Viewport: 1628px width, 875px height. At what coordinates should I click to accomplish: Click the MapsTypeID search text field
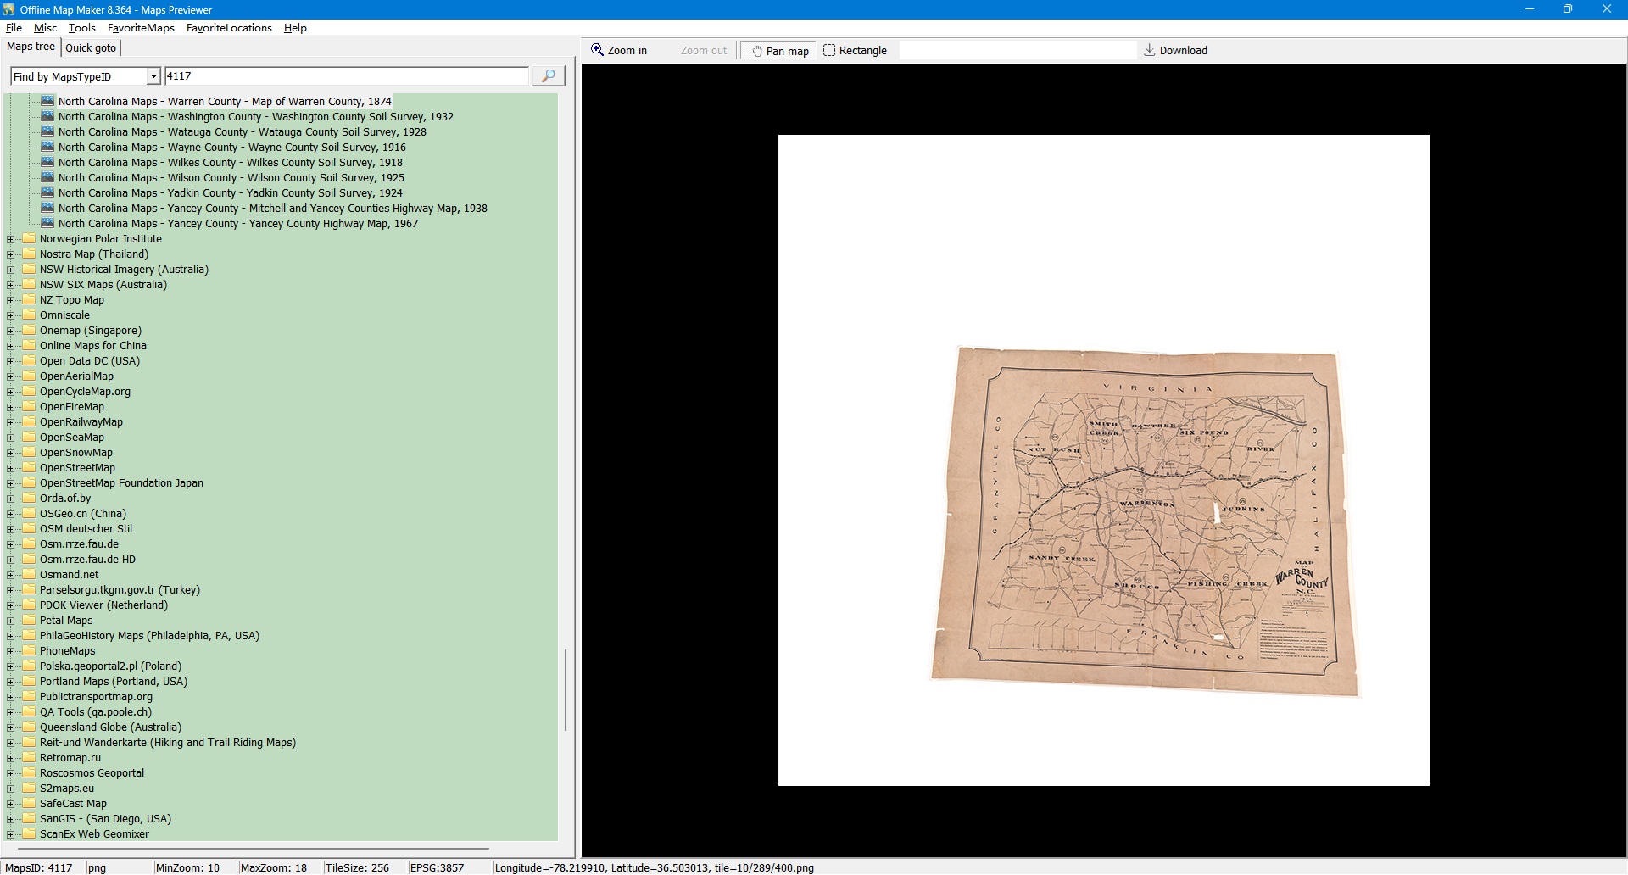coord(346,76)
